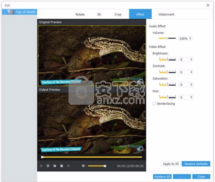Click the Volume 100% stepper arrows
The image size is (215, 182).
click(190, 38)
